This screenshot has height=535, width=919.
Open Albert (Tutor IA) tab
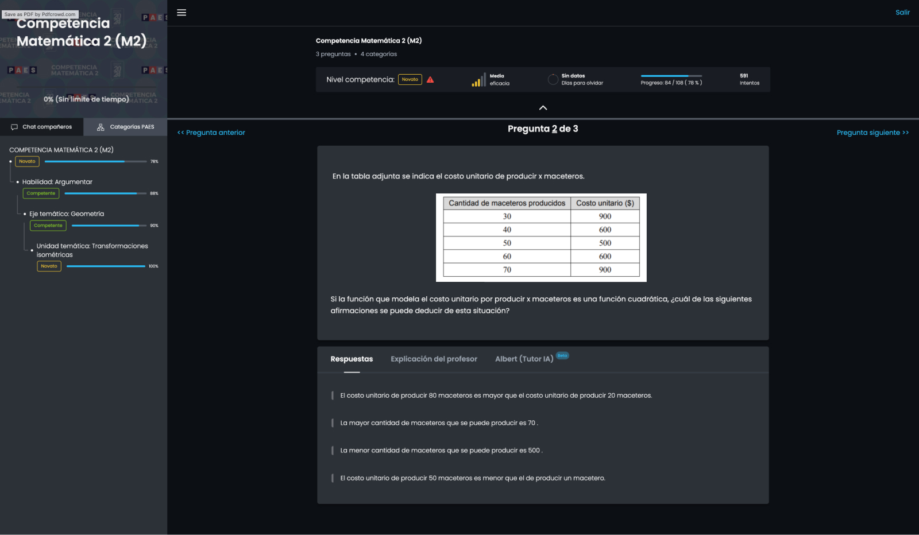[x=524, y=359]
